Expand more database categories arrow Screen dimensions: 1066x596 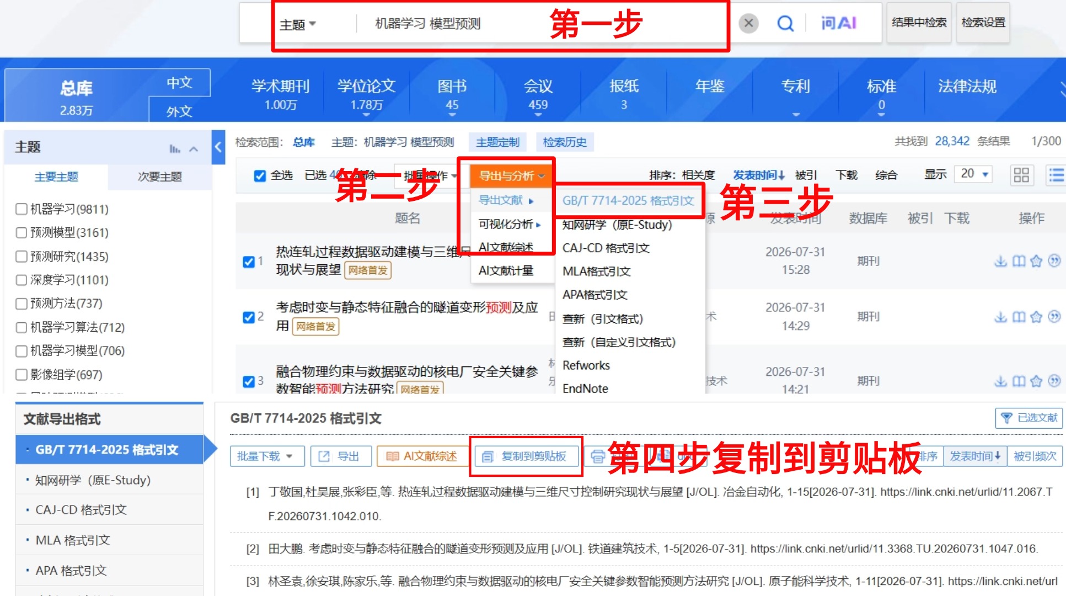pyautogui.click(x=1062, y=89)
